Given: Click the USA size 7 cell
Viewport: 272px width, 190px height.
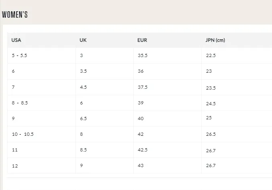Looking at the screenshot, I should coord(14,87).
